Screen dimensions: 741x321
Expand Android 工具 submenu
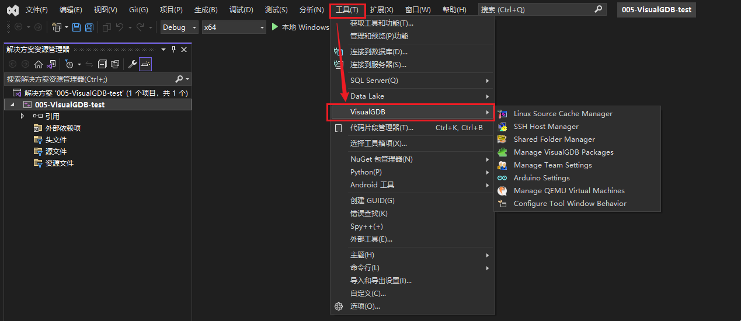(x=412, y=185)
